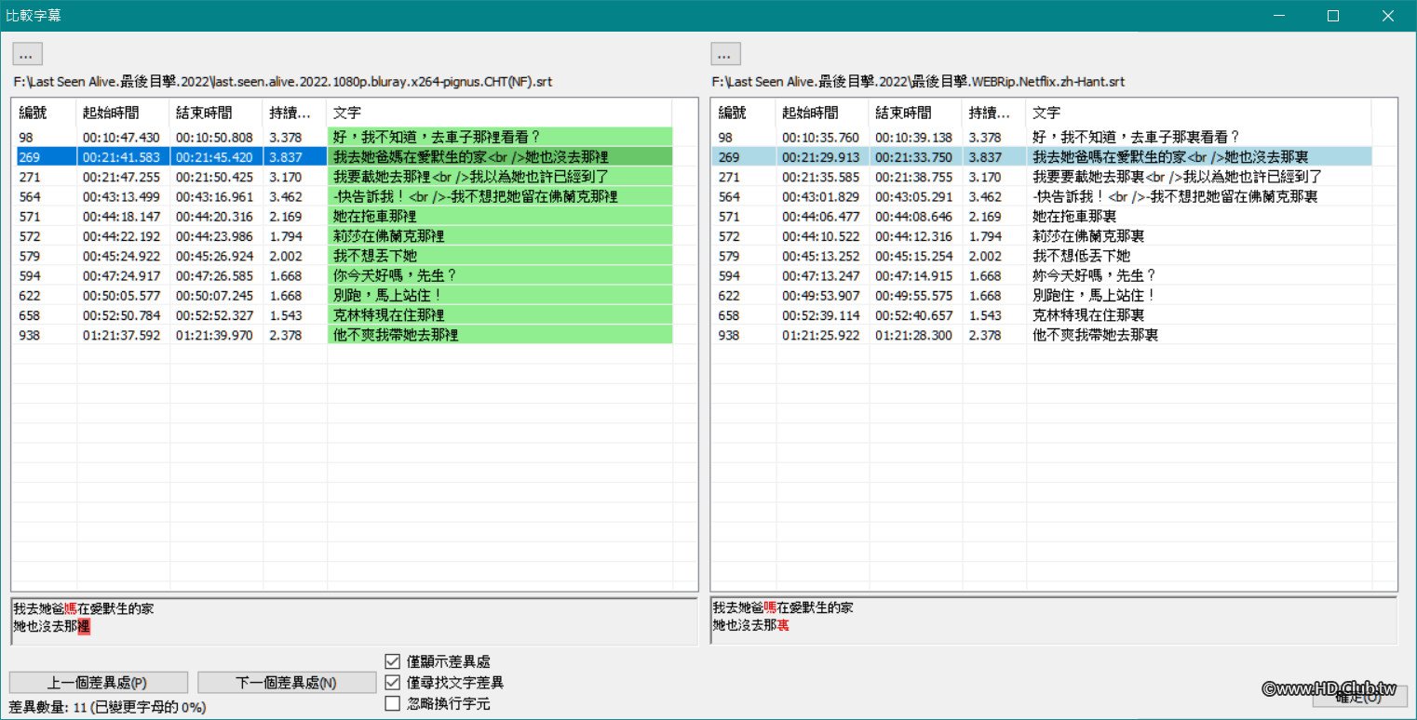Screen dimensions: 1417x720
Task: Click the preview box showing 她也沒去那裡
Action: [x=354, y=620]
